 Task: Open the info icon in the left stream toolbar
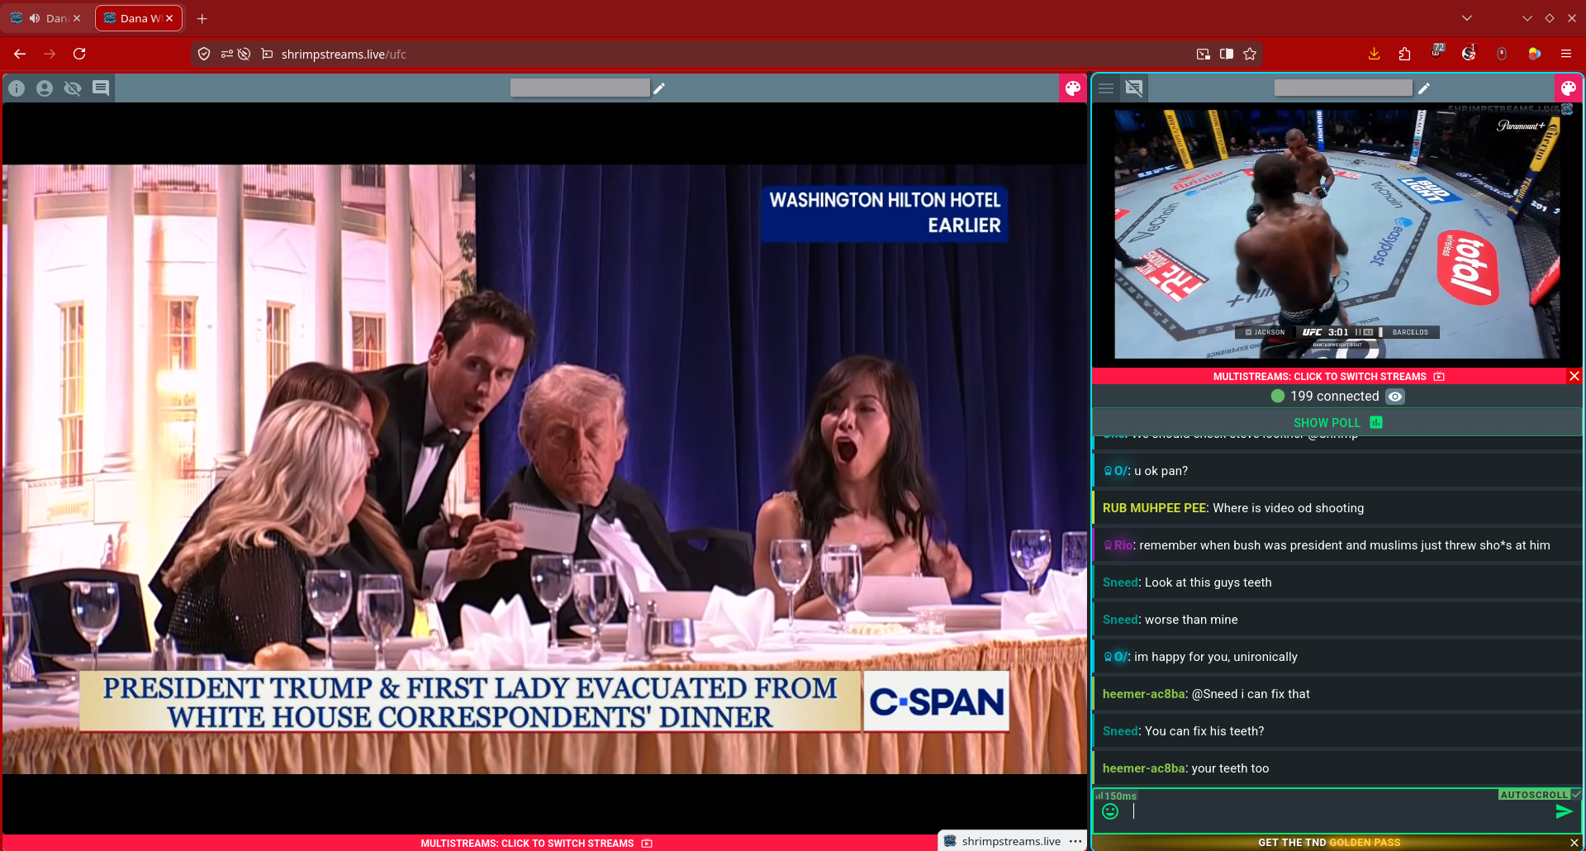pos(17,88)
